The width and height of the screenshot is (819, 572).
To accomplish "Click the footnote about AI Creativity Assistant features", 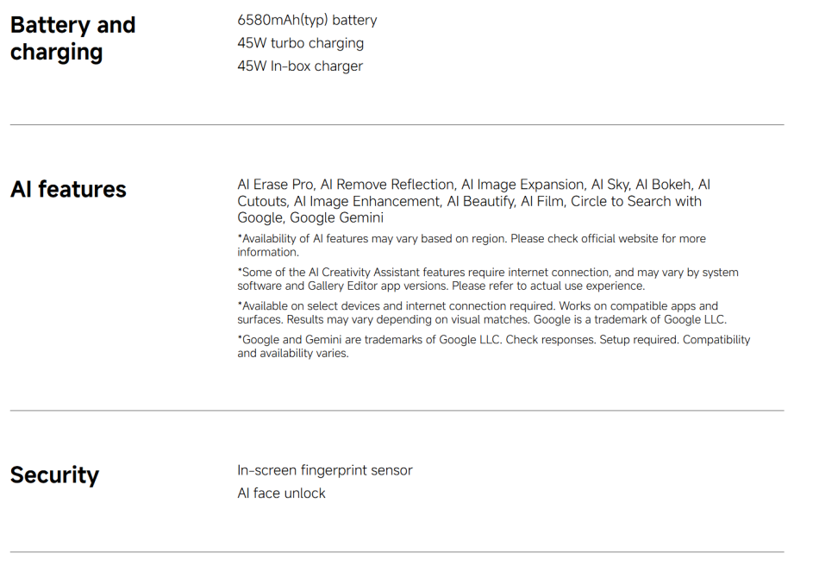I will pyautogui.click(x=487, y=279).
